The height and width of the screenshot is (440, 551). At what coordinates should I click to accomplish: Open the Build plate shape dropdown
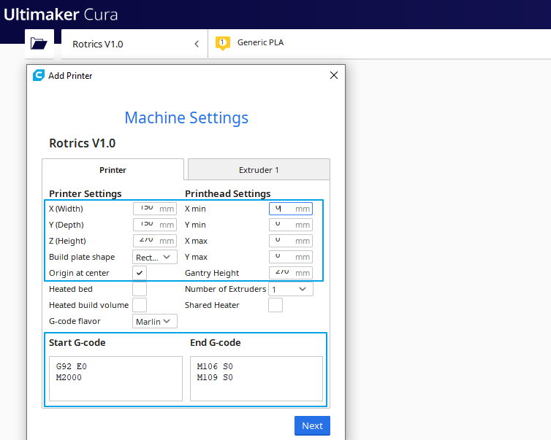[x=155, y=257]
